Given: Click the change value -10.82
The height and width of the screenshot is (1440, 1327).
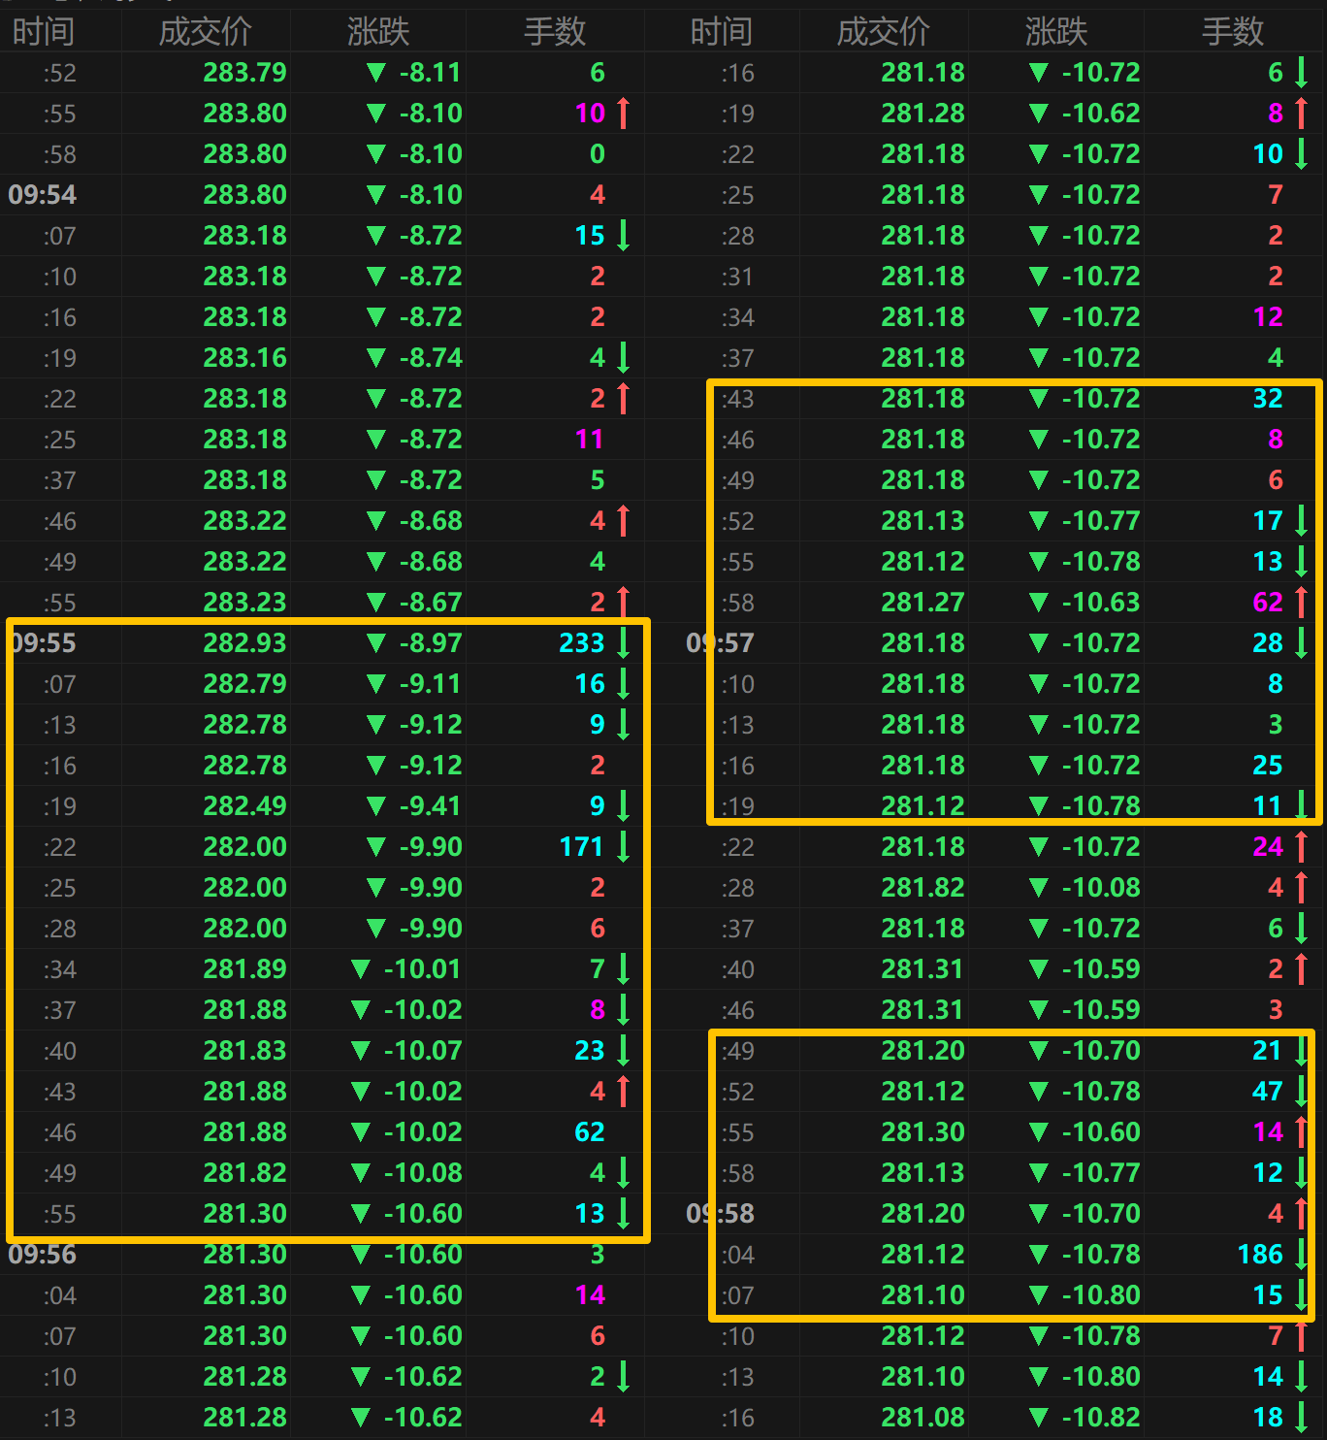Looking at the screenshot, I should (1100, 1417).
